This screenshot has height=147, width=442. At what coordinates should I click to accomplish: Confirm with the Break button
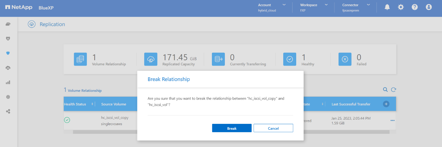(x=232, y=128)
